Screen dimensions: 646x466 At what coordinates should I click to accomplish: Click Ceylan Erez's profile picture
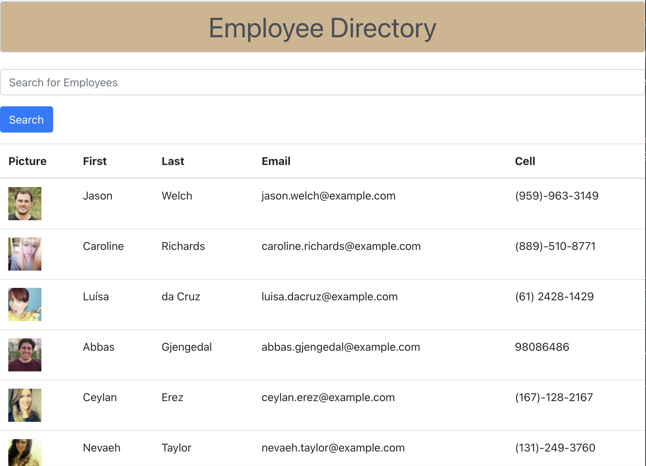pos(25,405)
